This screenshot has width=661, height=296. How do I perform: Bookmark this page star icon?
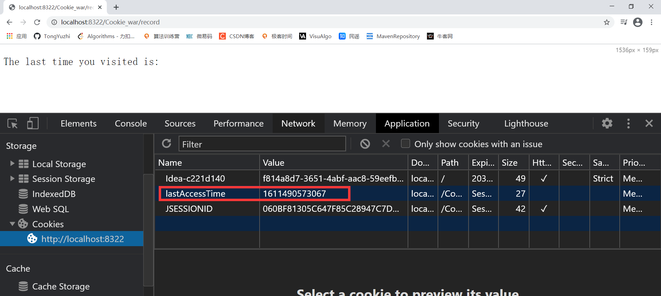coord(607,22)
